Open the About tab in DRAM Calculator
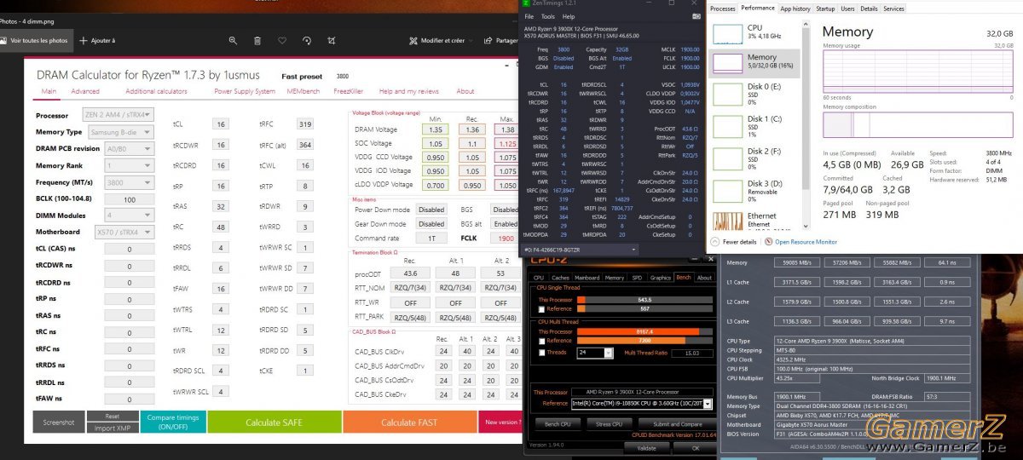 465,91
